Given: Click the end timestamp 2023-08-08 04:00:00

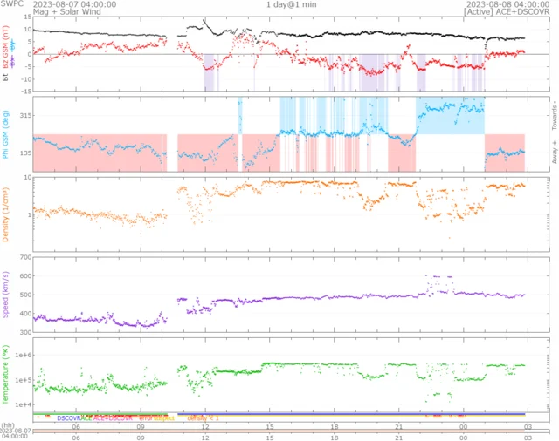Looking at the screenshot, I should 495,4.
